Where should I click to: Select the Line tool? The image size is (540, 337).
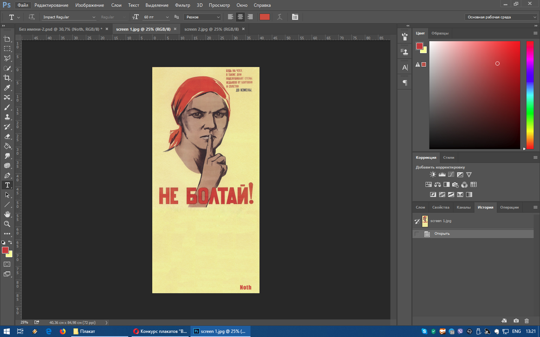tap(7, 204)
